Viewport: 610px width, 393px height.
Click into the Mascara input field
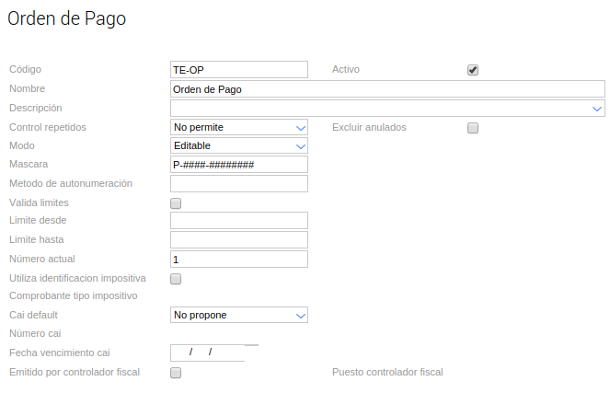[x=238, y=165]
